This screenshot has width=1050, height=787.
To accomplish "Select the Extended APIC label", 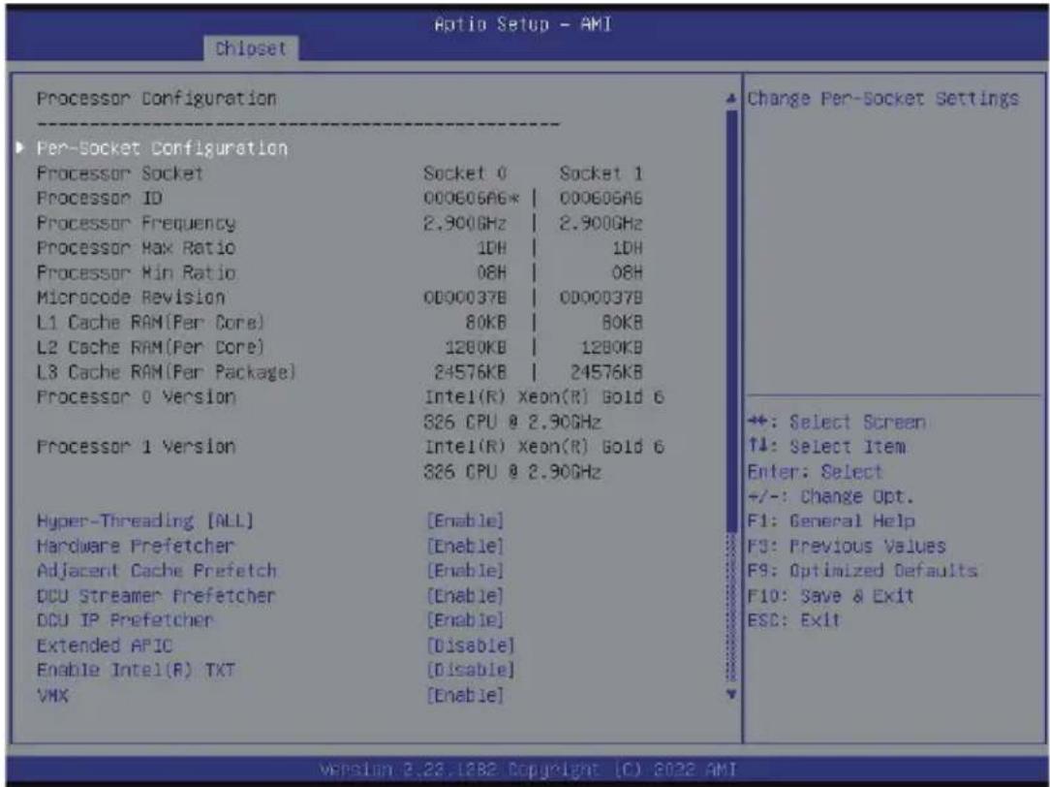I will coord(105,645).
